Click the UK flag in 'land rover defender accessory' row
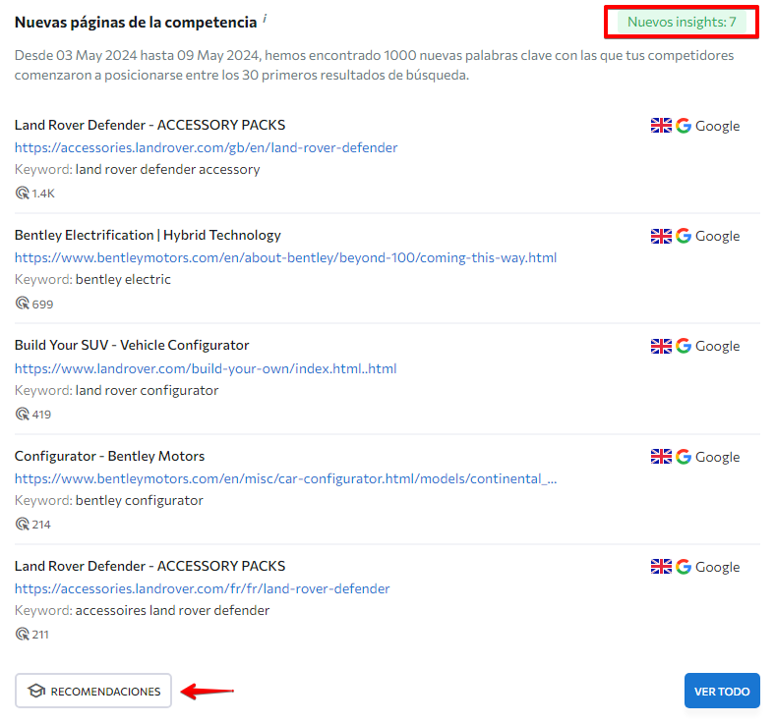775x723 pixels. click(x=661, y=126)
